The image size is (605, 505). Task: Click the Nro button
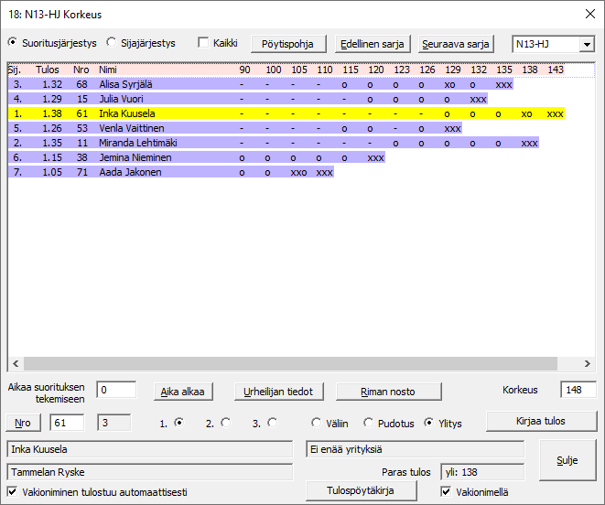click(22, 423)
